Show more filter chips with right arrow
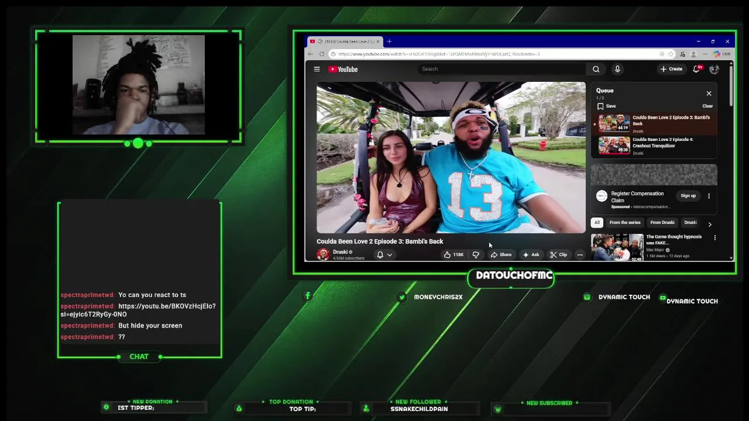Screen dimensions: 749x421 pos(710,225)
